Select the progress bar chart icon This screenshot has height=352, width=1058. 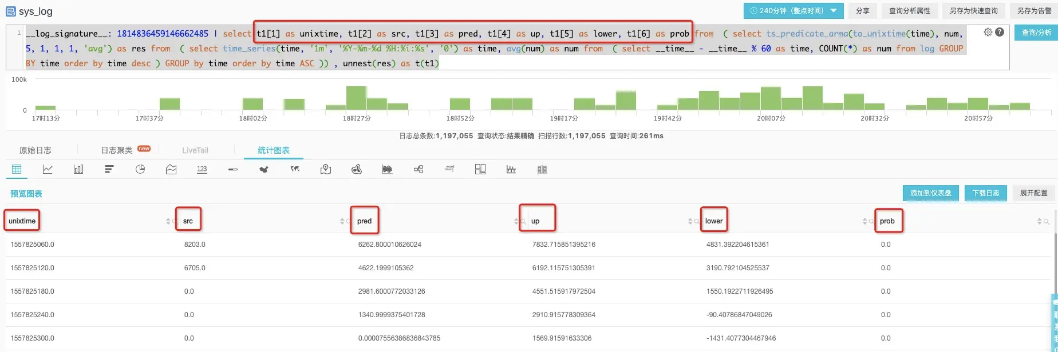[233, 169]
